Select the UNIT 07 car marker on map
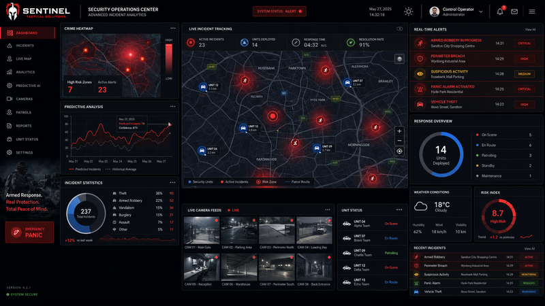545x306 pixels. (347, 82)
